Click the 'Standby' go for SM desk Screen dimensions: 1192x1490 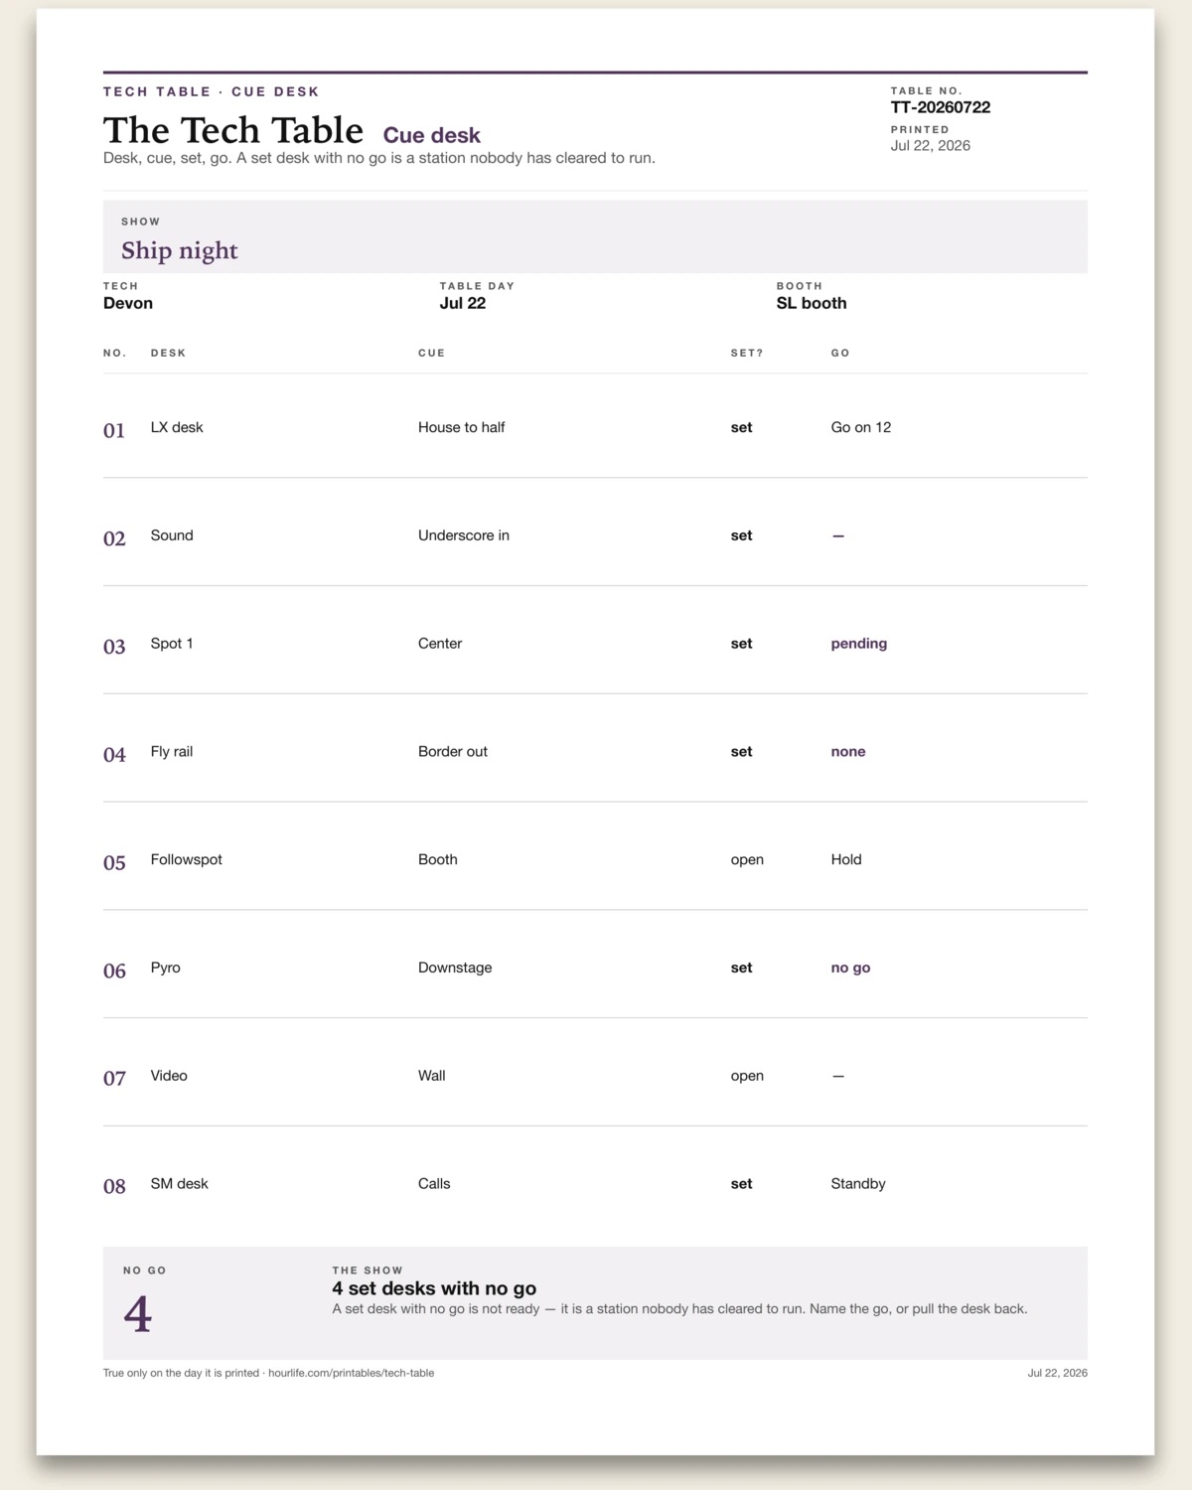coord(858,1184)
